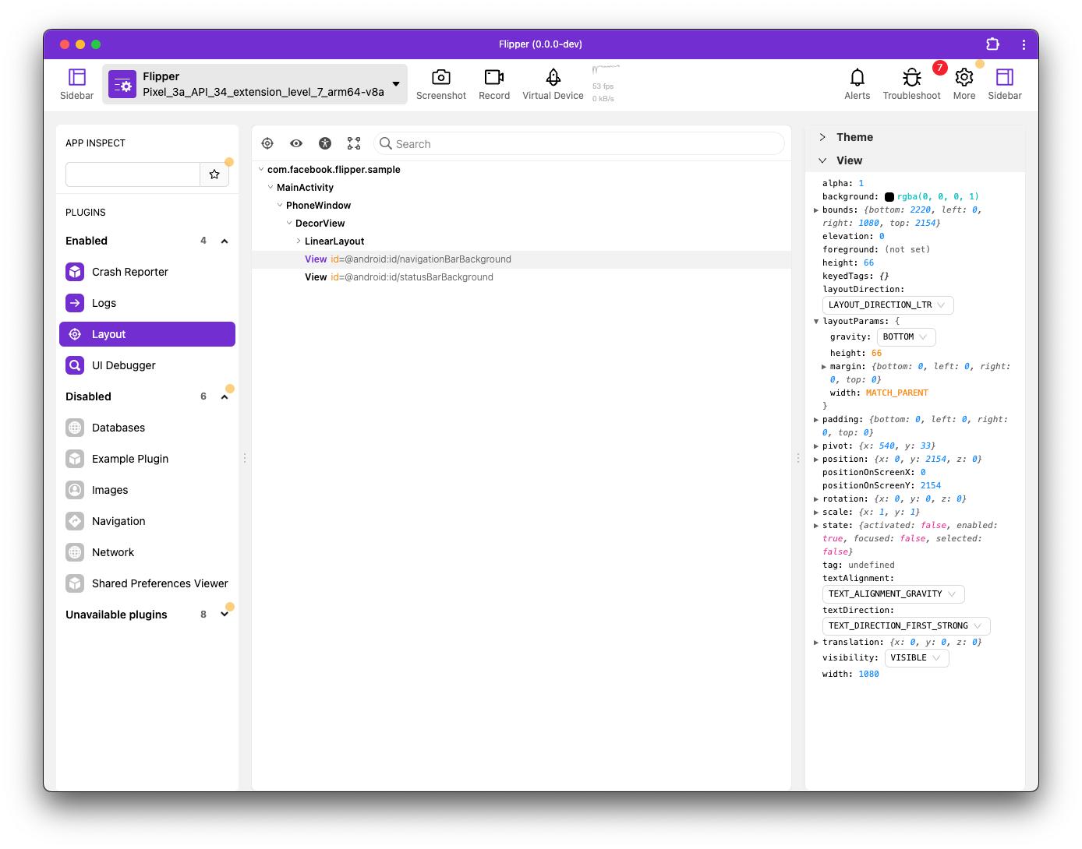
Task: Open the layoutDirection LAYOUT_DIRECTION_LTR dropdown
Action: (888, 305)
